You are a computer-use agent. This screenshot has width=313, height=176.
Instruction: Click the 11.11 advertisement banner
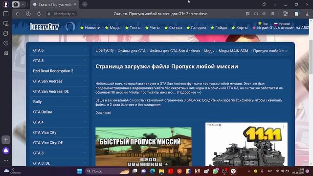pos(246,145)
